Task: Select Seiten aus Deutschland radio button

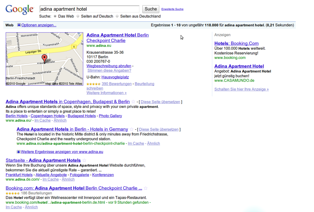Action: pyautogui.click(x=117, y=16)
